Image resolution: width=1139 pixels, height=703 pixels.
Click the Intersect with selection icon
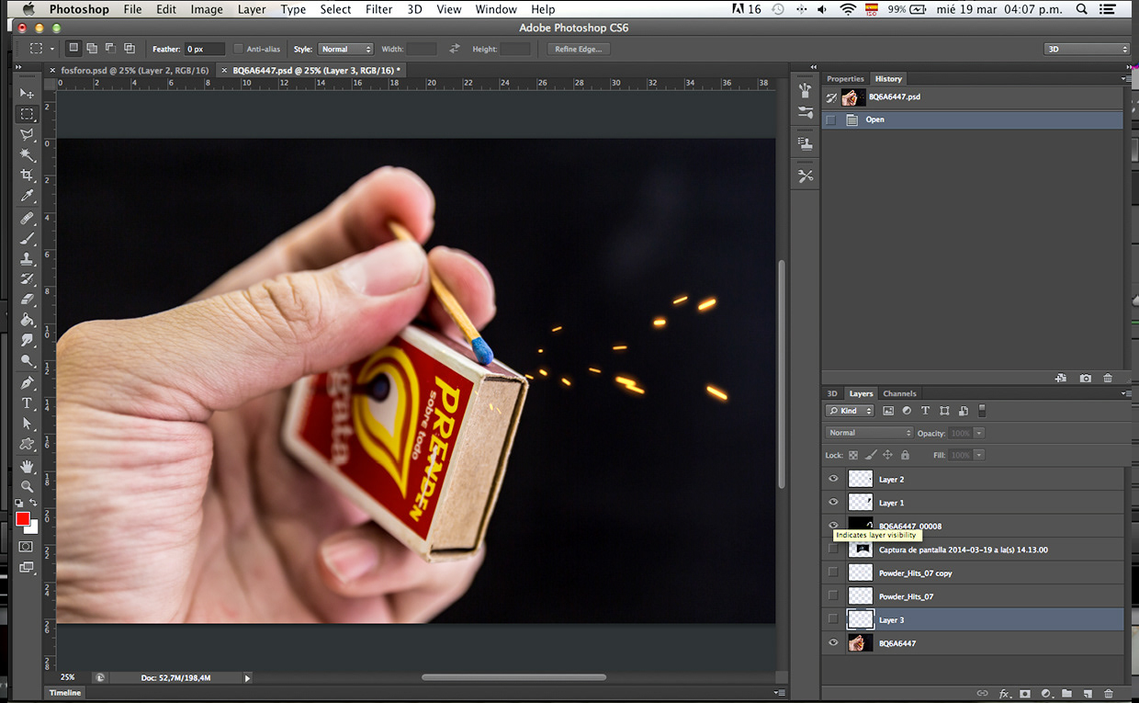[129, 49]
